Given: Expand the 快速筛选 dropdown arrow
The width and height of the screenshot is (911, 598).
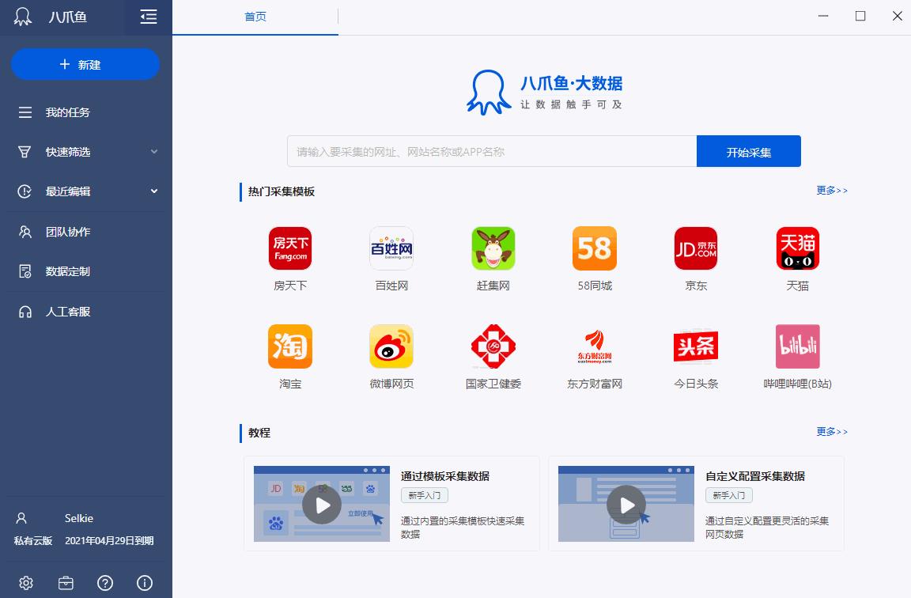Looking at the screenshot, I should tap(154, 152).
